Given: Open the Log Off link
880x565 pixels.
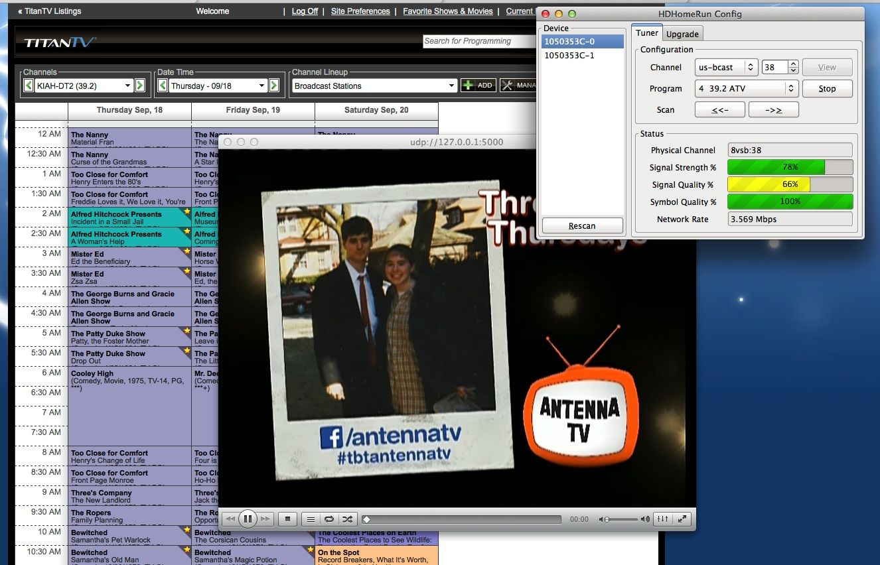Looking at the screenshot, I should coord(305,11).
